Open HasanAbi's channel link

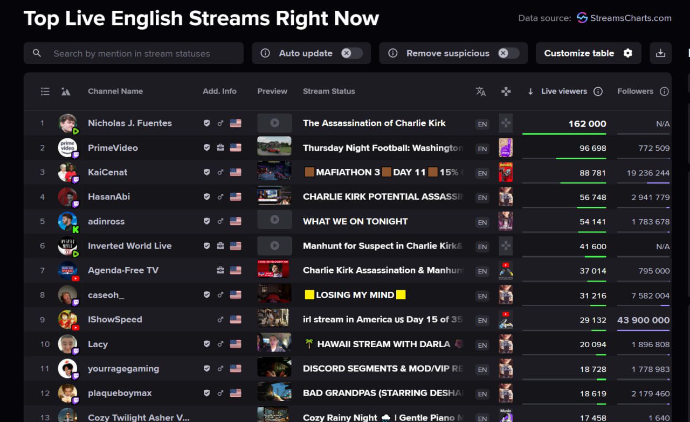coord(109,197)
